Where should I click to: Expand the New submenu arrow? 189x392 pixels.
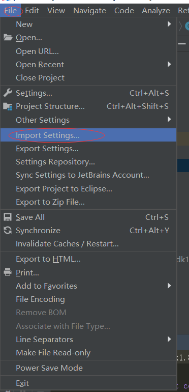169,24
